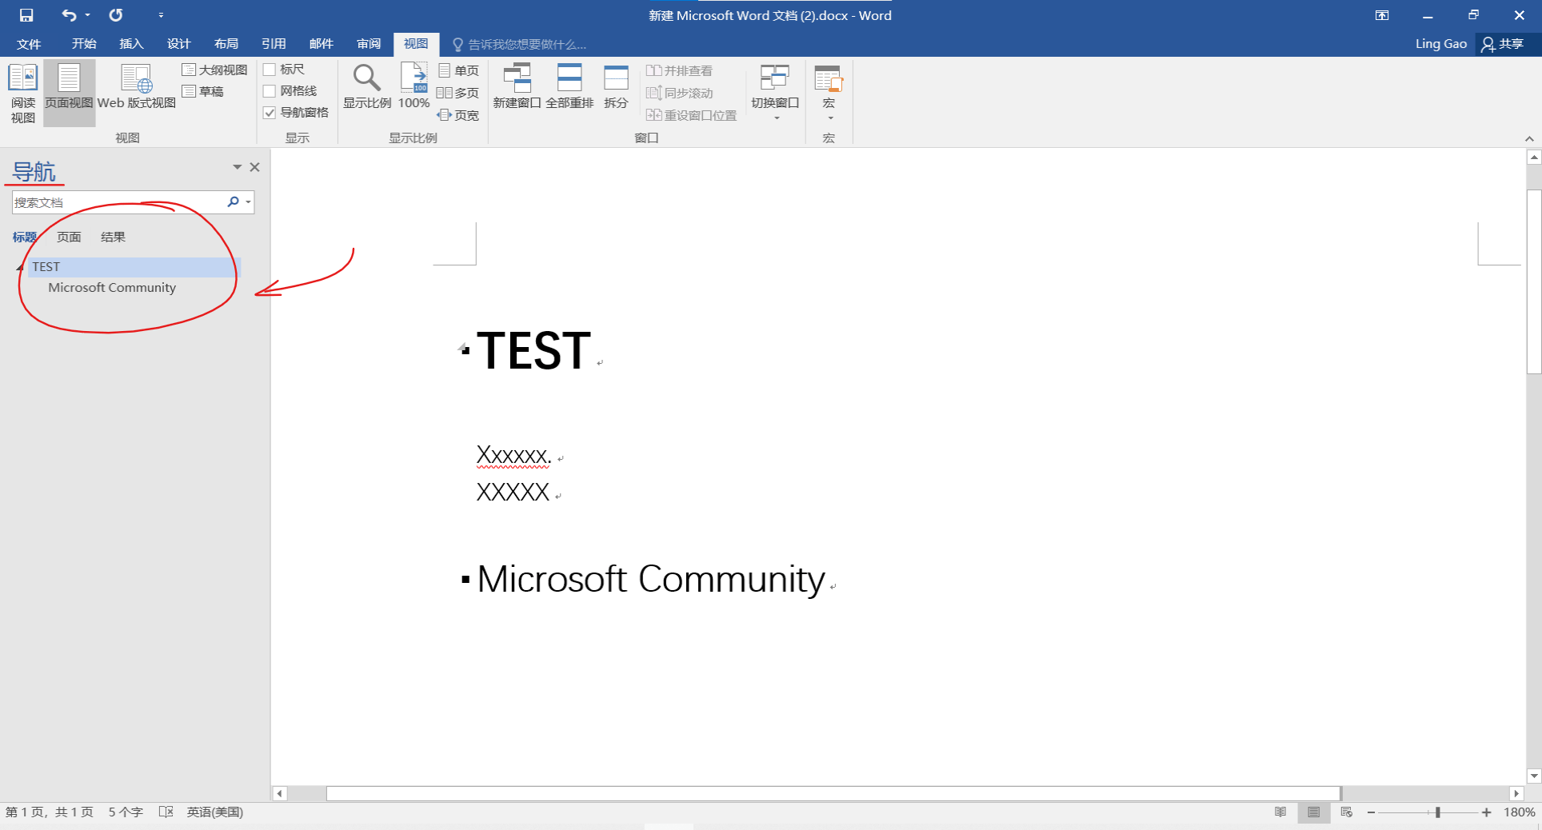Open navigation pane task options dropdown
1542x830 pixels.
coord(237,167)
